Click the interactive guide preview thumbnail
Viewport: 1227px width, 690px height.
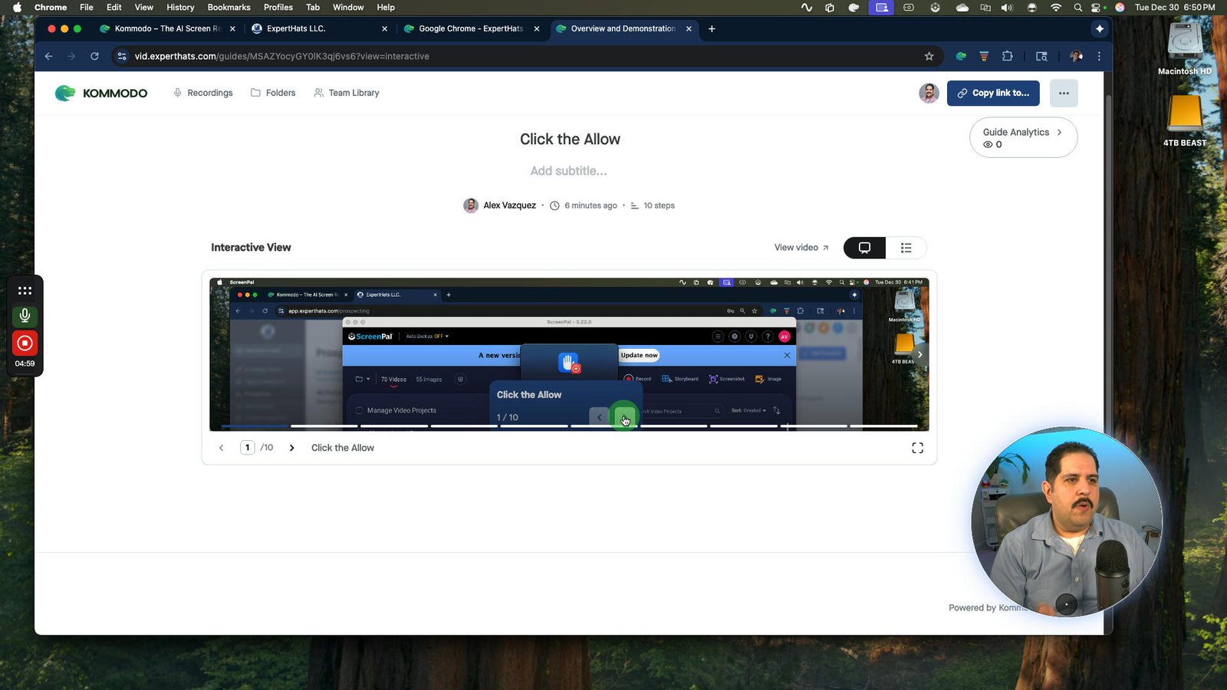[569, 354]
